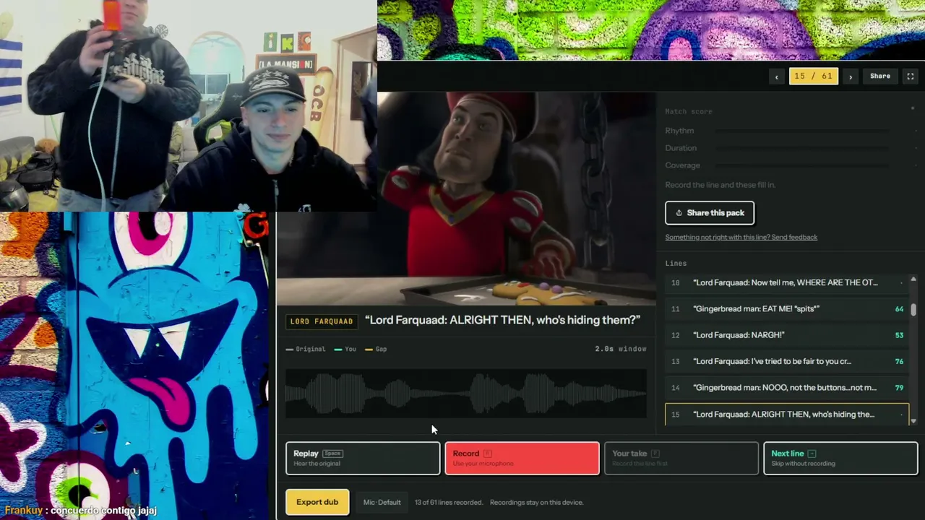
Task: Go to the previous line with left arrow
Action: point(777,77)
